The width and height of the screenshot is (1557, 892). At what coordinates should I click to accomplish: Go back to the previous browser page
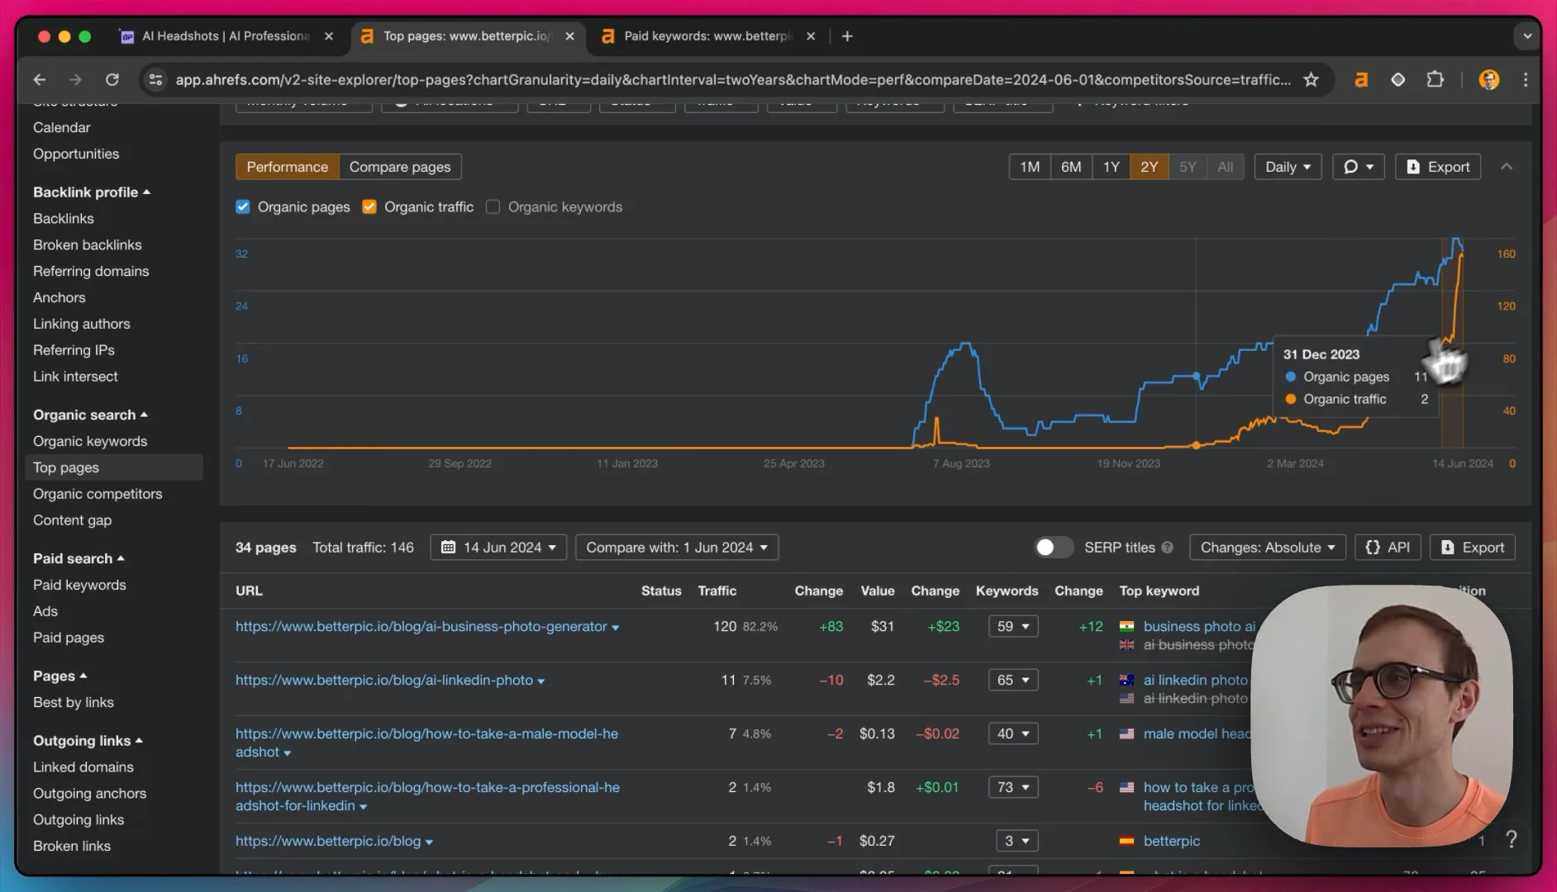pyautogui.click(x=40, y=79)
